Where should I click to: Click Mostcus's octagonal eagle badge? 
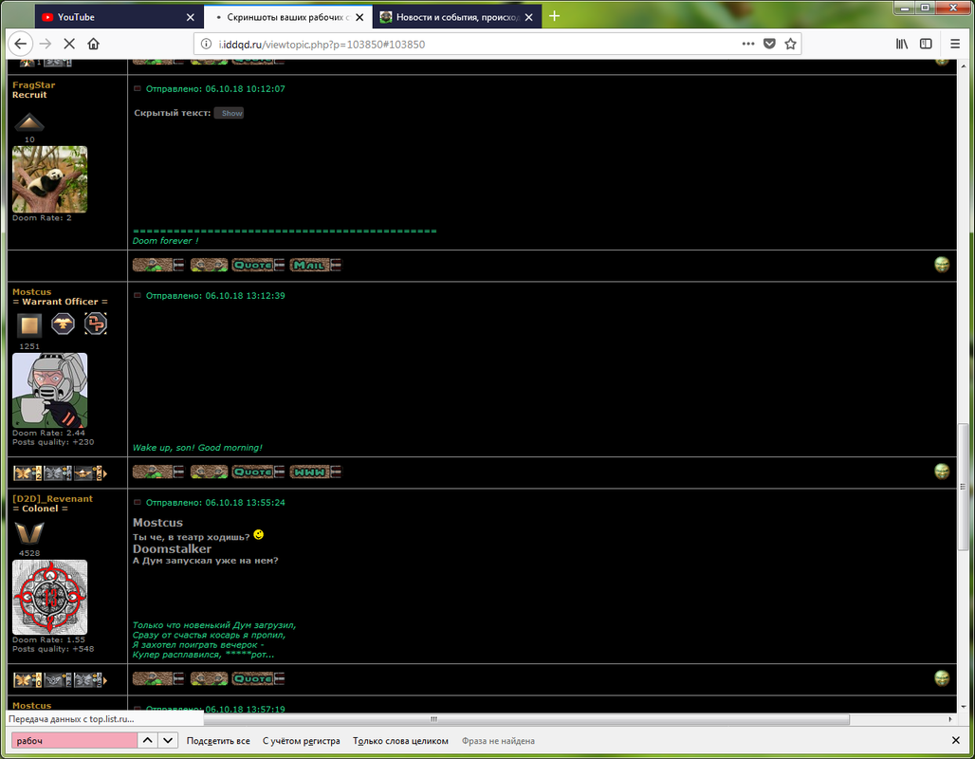63,324
